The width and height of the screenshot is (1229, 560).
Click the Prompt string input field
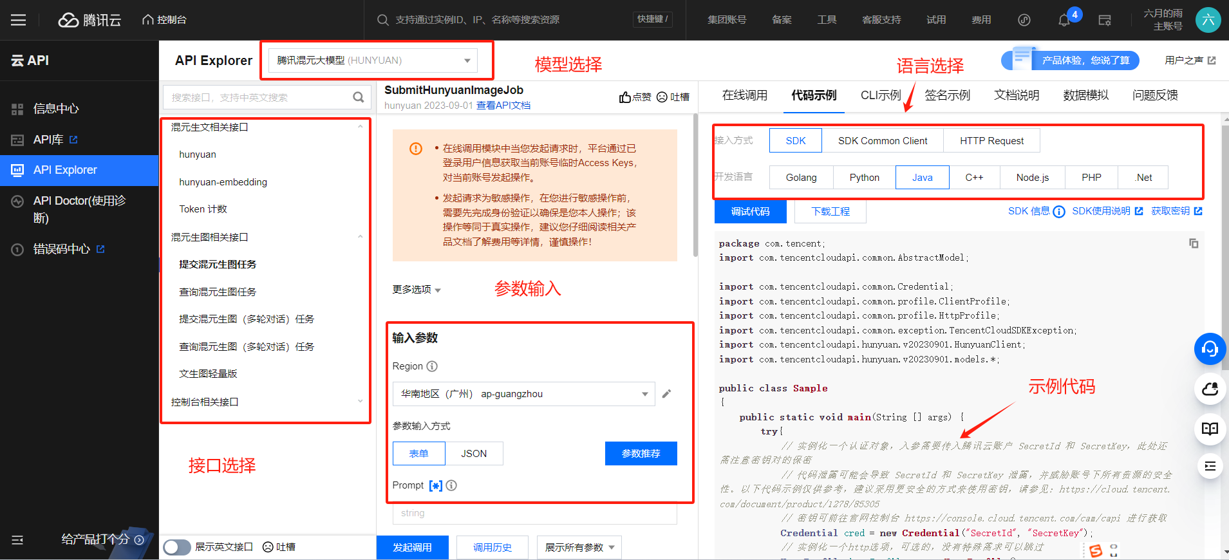pos(535,514)
